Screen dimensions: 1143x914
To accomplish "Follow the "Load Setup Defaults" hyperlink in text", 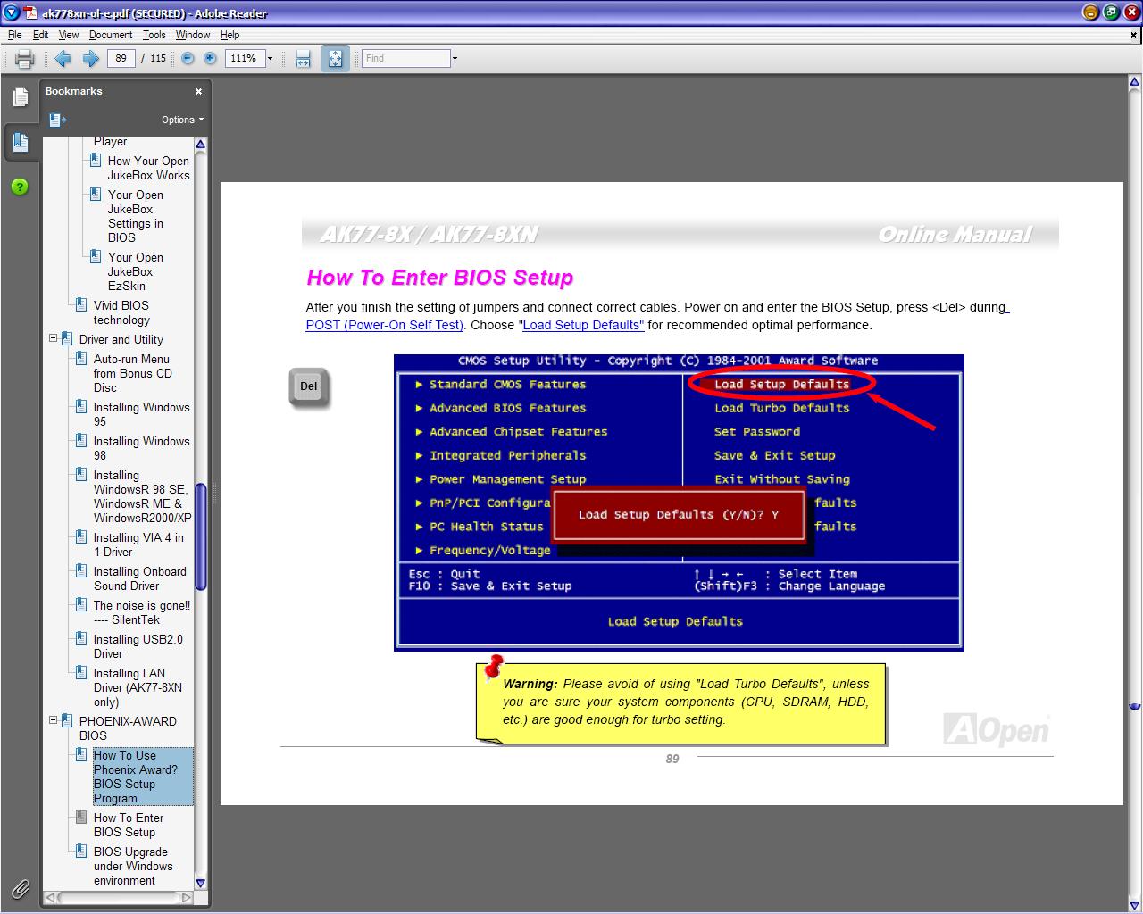I will coord(581,325).
